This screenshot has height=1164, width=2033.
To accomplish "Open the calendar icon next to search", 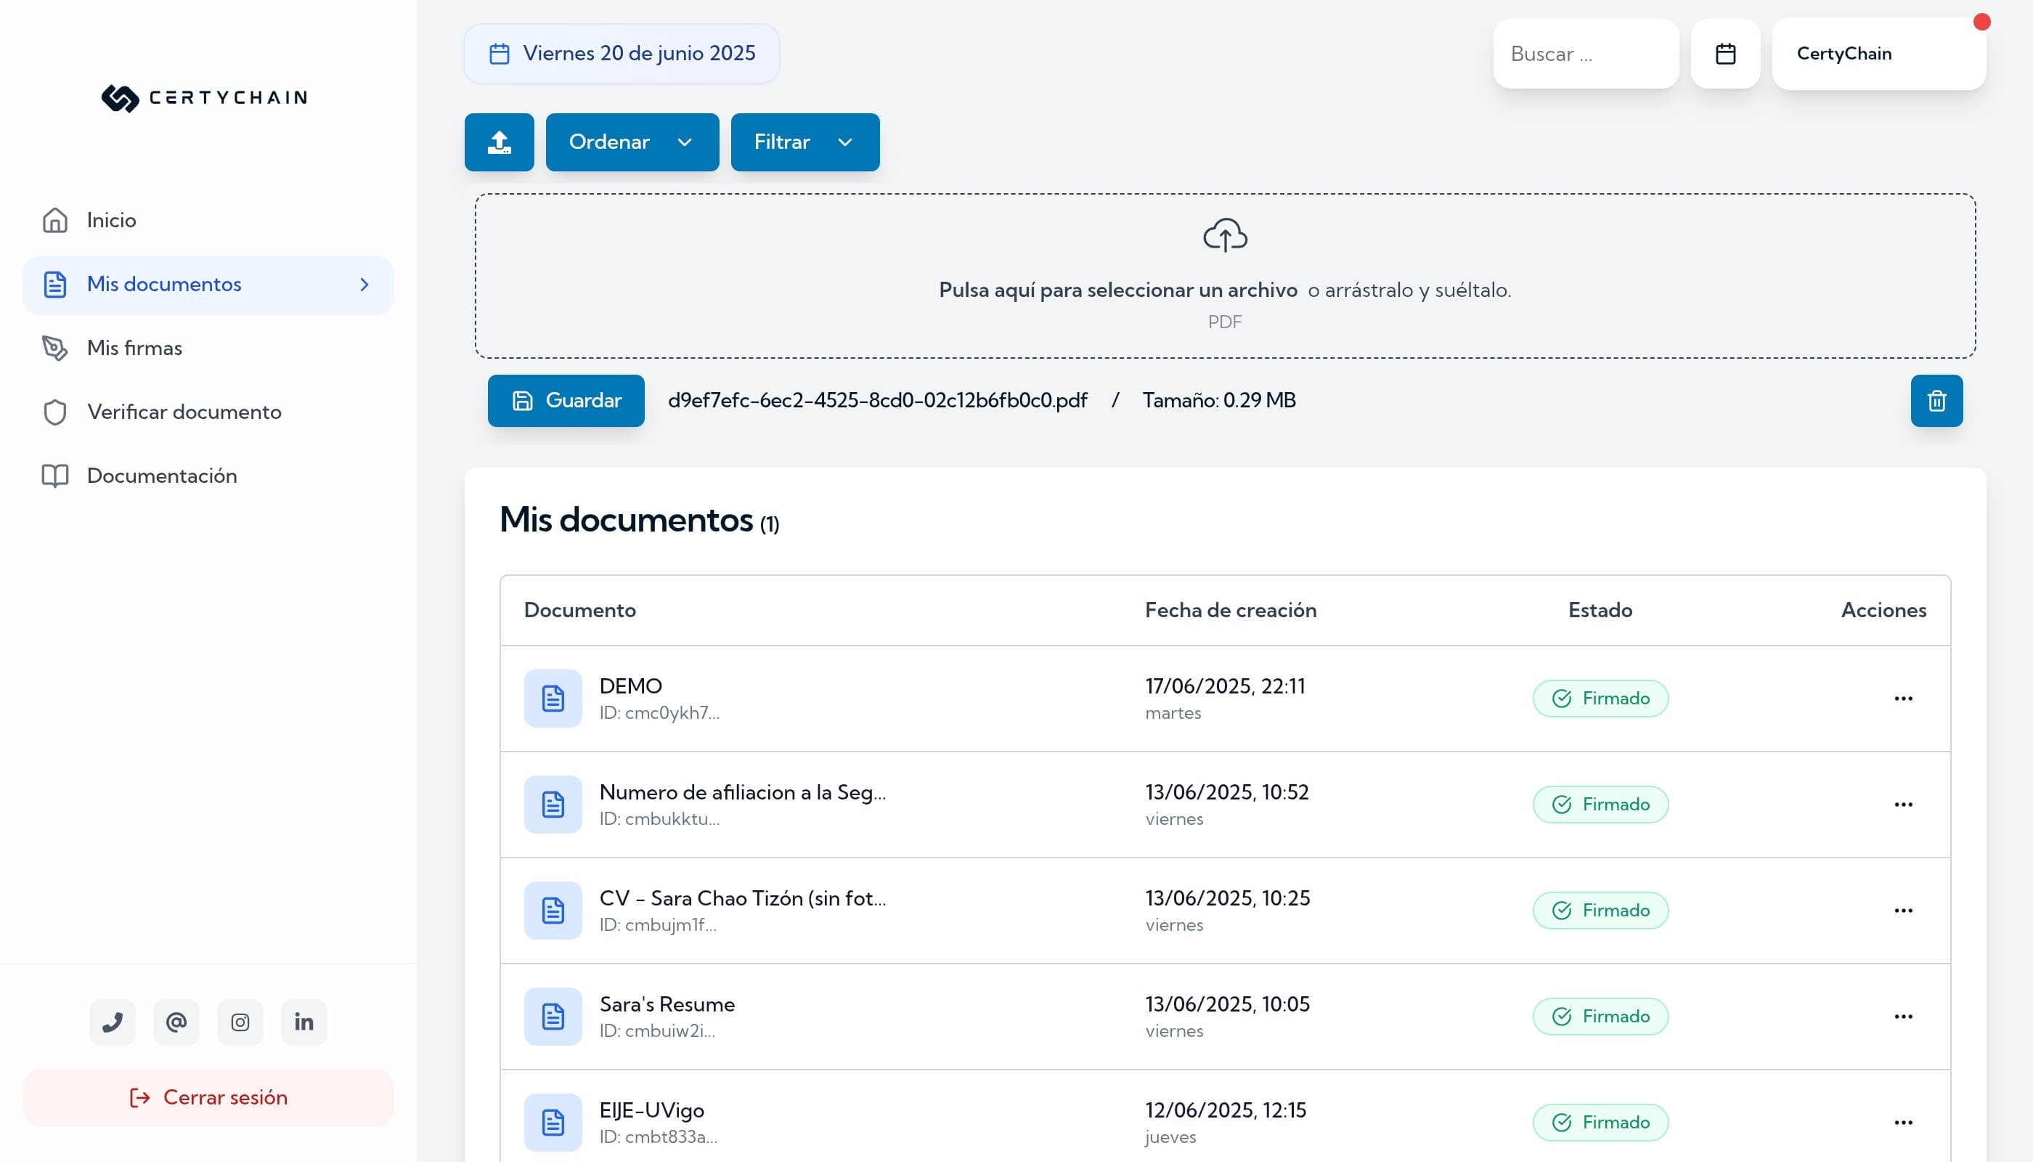I will (x=1724, y=54).
